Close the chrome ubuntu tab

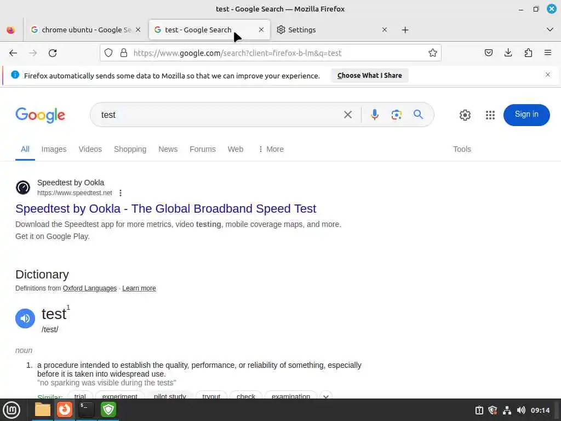[138, 30]
